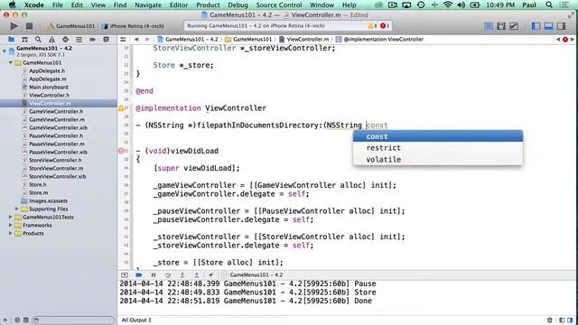Open the Product menu
Viewport: 578px width, 325px height.
click(208, 5)
